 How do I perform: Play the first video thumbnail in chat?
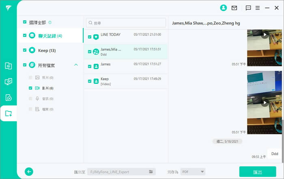point(265,35)
